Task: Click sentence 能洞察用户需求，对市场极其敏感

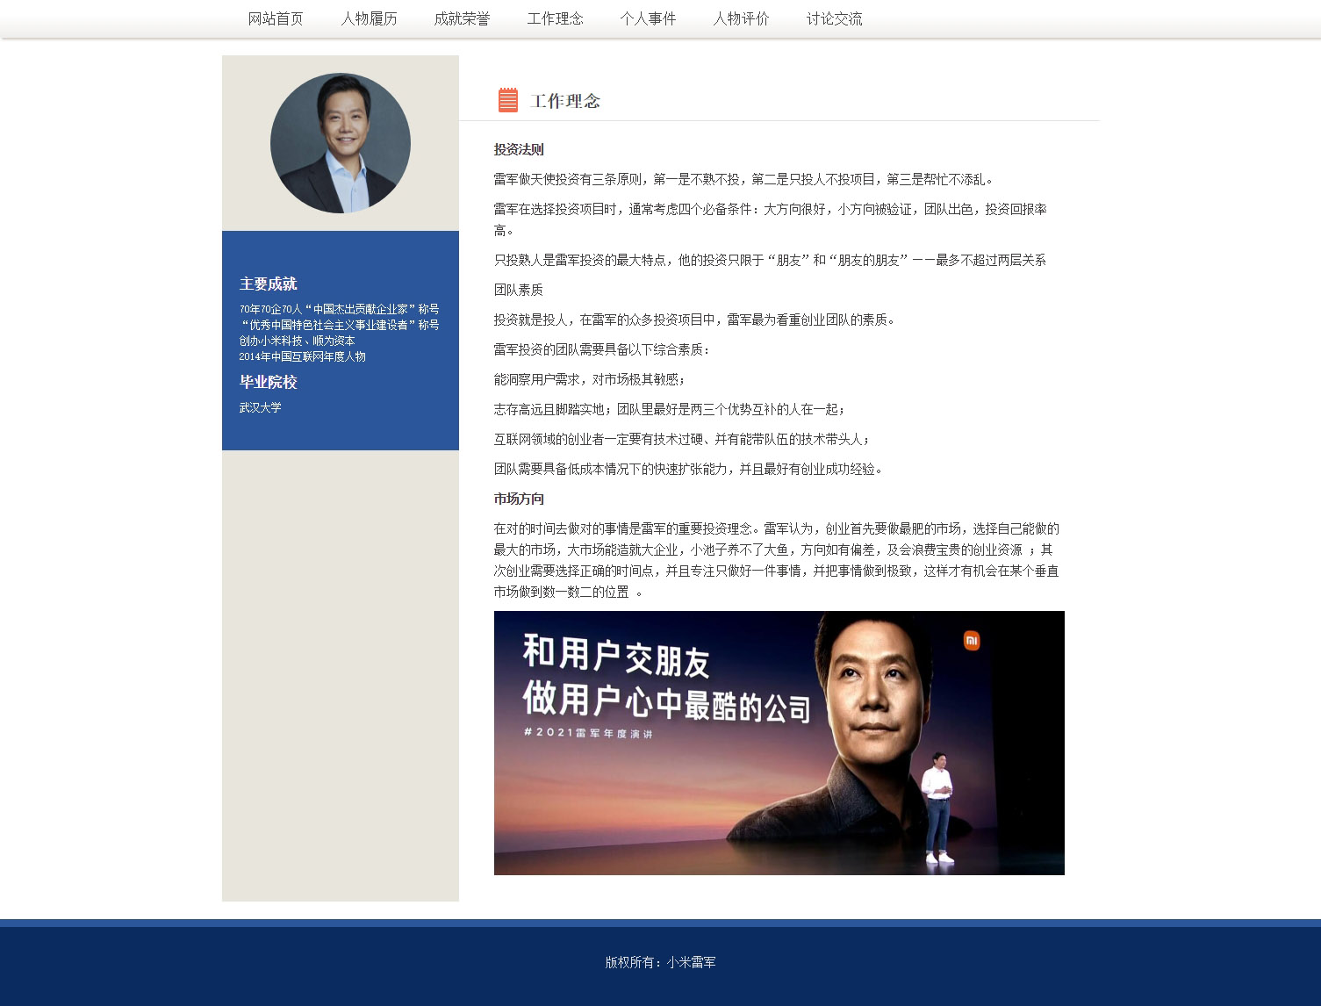Action: tap(591, 380)
